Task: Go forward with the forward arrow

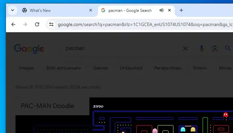Action: point(25,24)
